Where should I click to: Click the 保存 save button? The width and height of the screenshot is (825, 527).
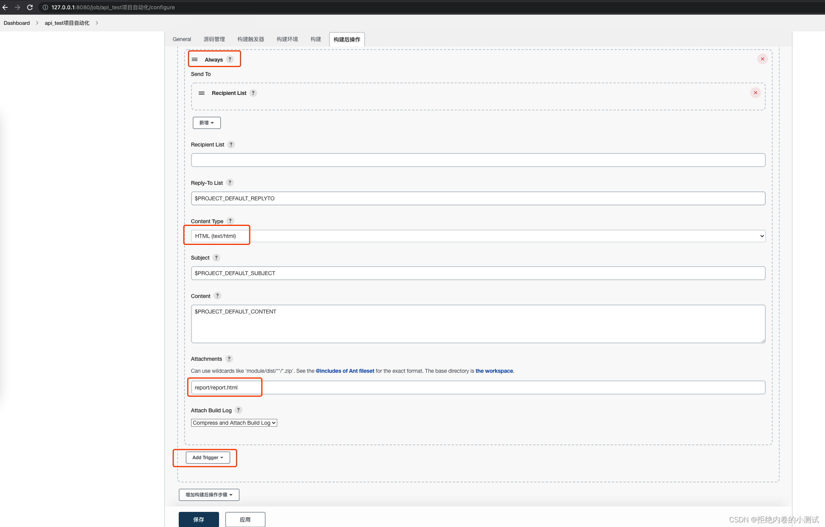(198, 519)
